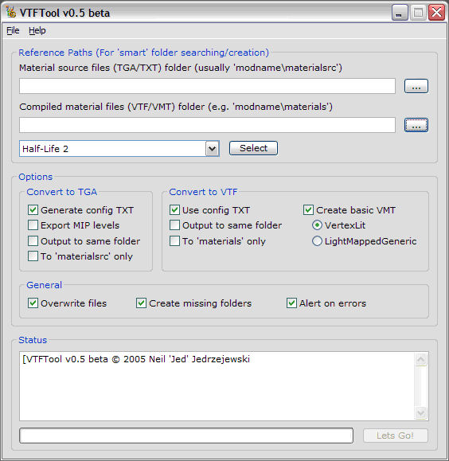The image size is (449, 461).
Task: Open the Help menu
Action: click(37, 30)
